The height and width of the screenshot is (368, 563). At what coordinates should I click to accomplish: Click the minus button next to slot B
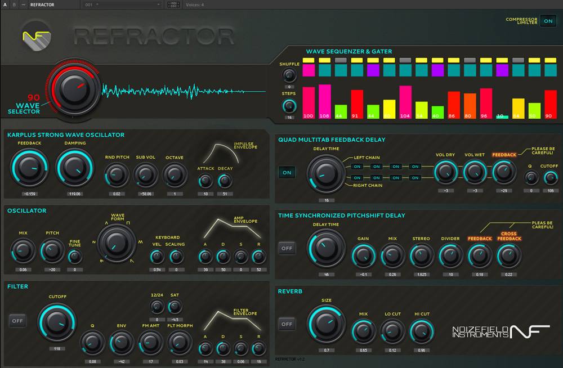(x=23, y=5)
